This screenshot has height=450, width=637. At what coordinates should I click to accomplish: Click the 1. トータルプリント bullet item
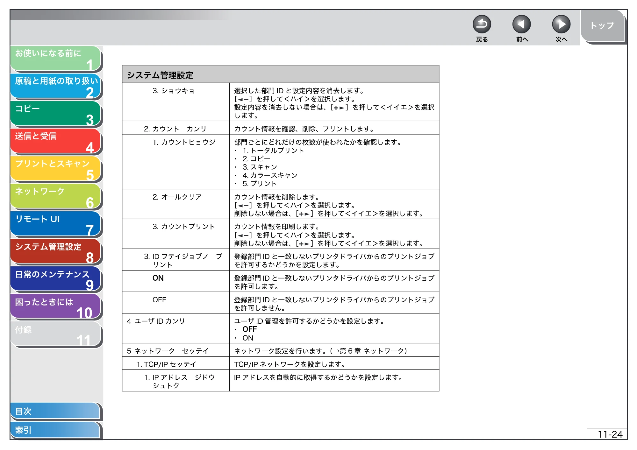click(x=273, y=150)
